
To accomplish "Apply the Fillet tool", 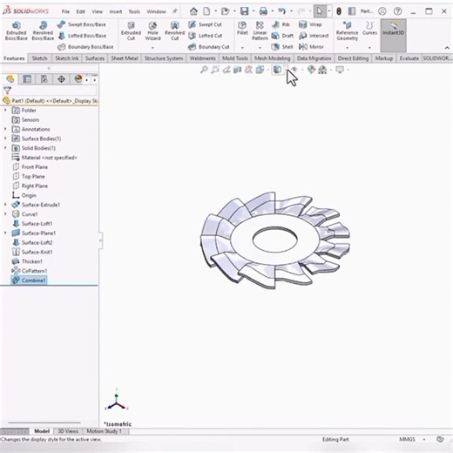I will [x=242, y=28].
